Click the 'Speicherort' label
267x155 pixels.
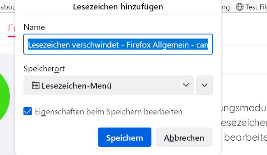44,69
